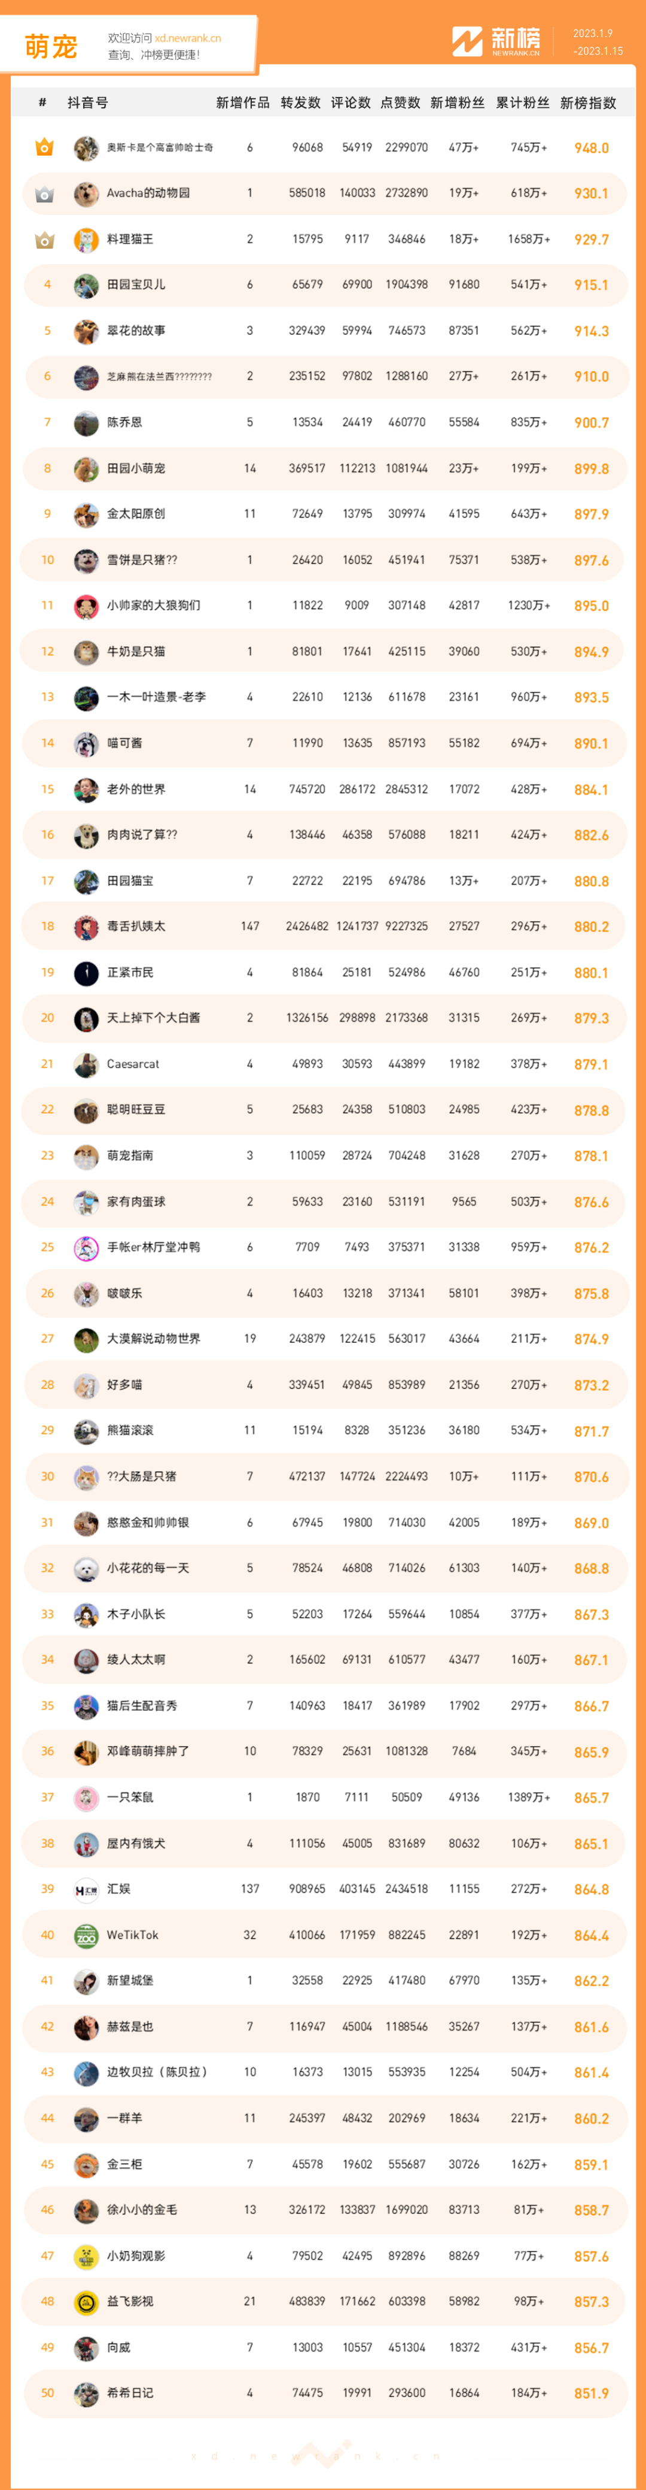Click the 汇娱 account logo avatar
The width and height of the screenshot is (646, 2490).
pyautogui.click(x=86, y=1889)
